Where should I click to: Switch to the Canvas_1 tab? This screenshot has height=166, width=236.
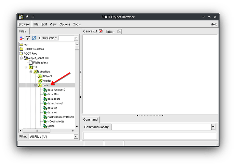90,31
